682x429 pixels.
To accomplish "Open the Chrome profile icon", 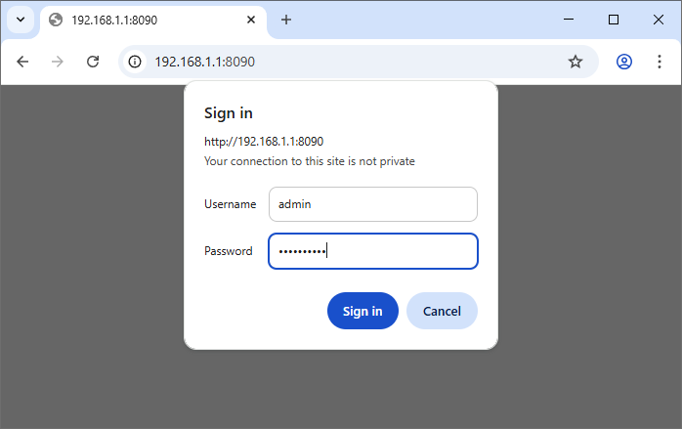I will 624,62.
